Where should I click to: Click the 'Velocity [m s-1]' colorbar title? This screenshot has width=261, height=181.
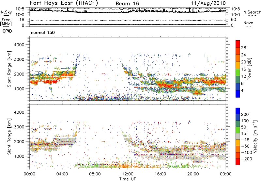(x=255, y=136)
